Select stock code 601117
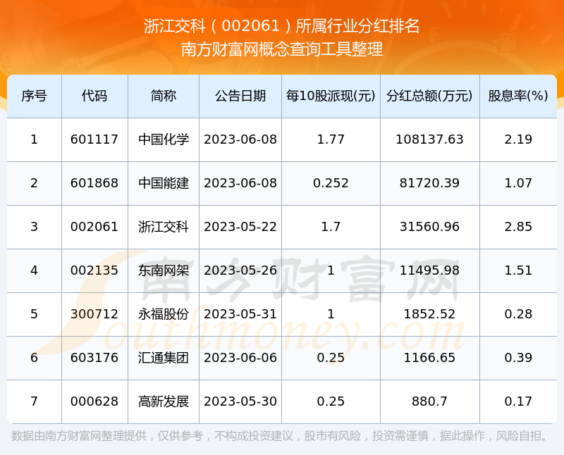The image size is (564, 455). 94,139
